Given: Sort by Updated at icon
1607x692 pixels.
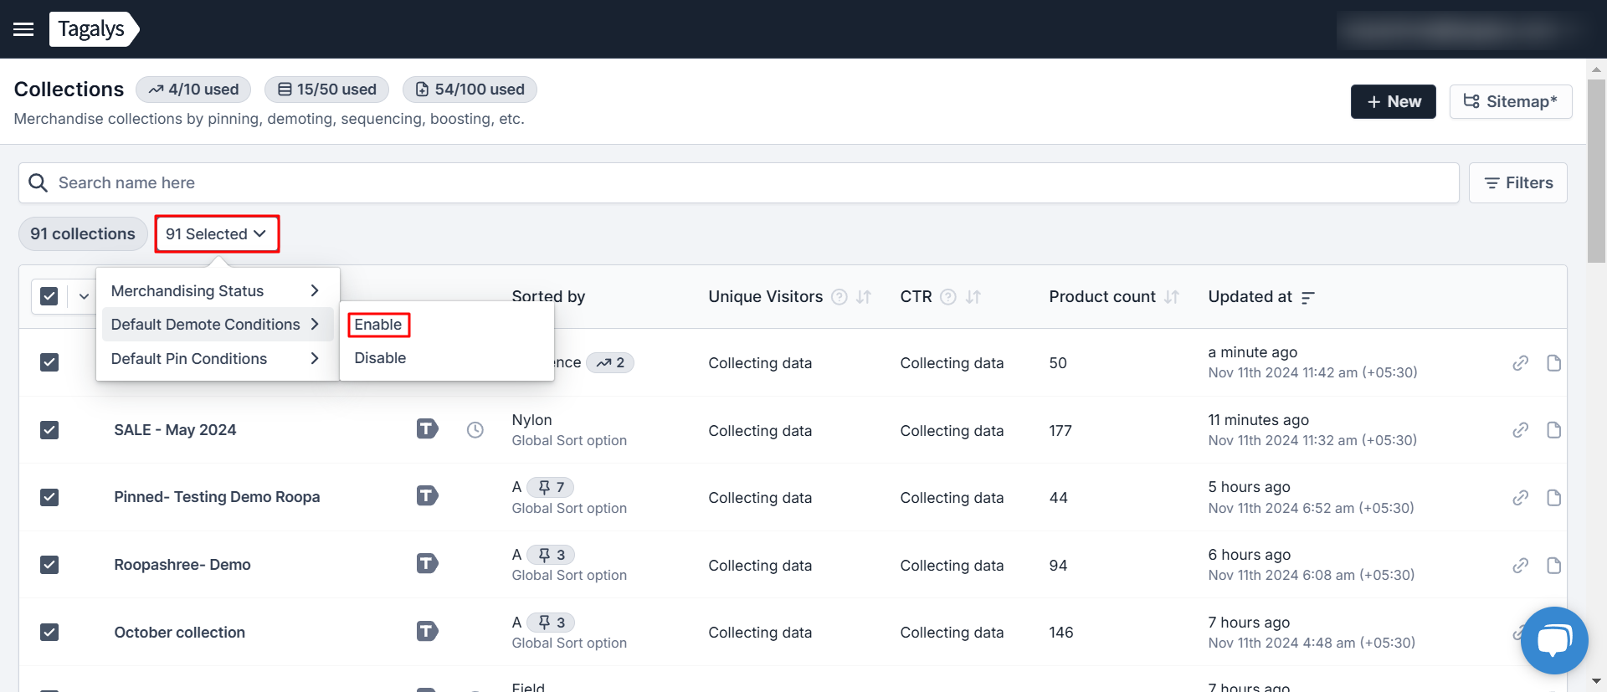Looking at the screenshot, I should tap(1308, 297).
